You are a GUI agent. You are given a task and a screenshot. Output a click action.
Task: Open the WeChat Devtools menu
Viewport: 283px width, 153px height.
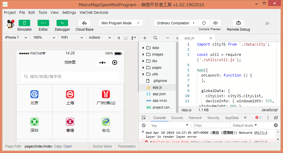[x=94, y=12]
